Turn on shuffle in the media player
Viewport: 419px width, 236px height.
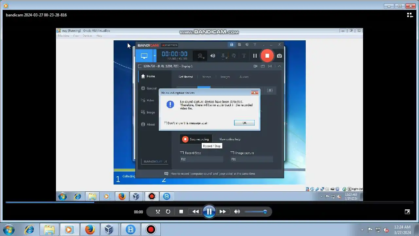click(x=158, y=212)
